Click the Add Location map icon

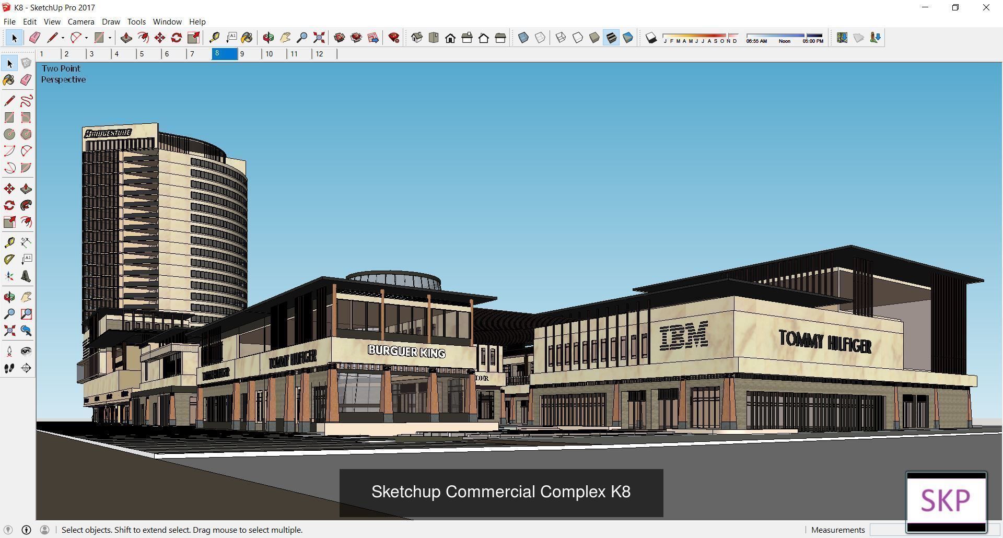pyautogui.click(x=842, y=38)
